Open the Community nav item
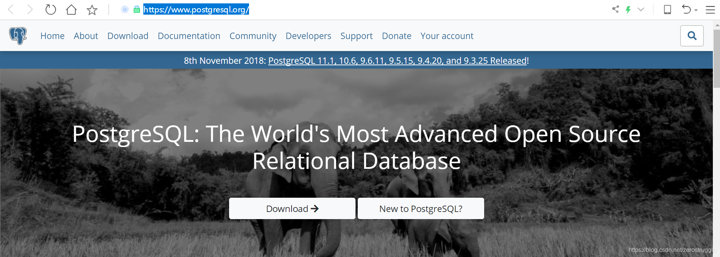This screenshot has width=720, height=257. pyautogui.click(x=253, y=36)
